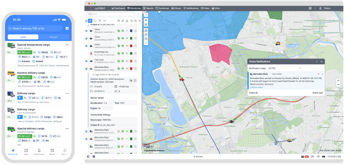Click the Delete all notifications link
Image resolution: width=345 pixels, height=165 pixels.
253,93
